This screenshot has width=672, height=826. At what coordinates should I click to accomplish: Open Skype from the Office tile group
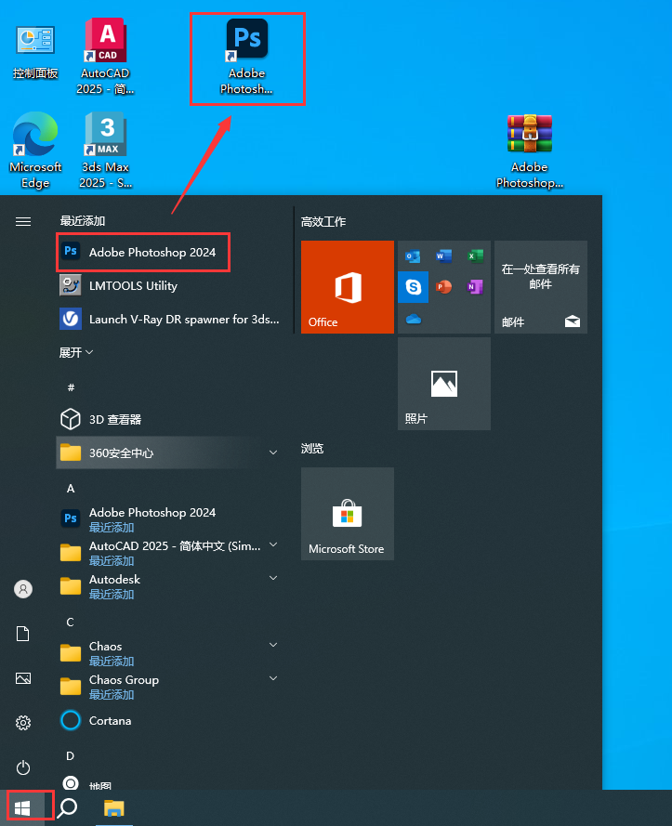[x=414, y=287]
